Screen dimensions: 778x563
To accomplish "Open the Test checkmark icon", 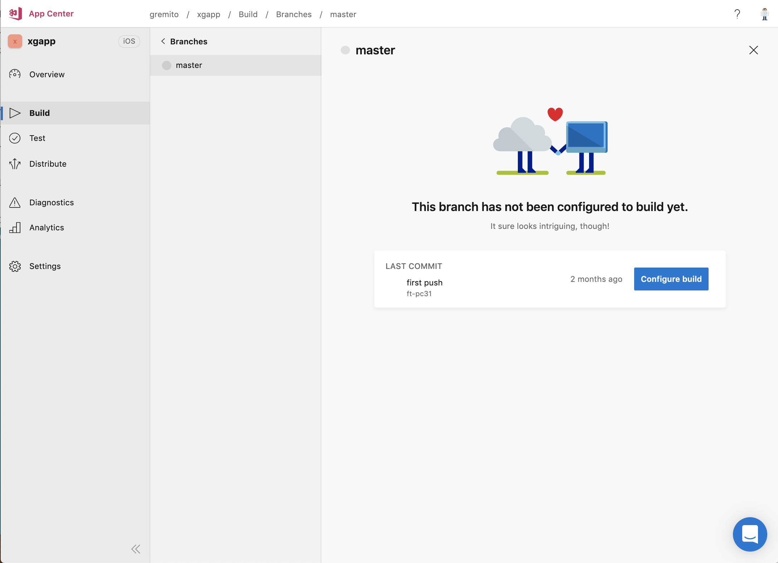I will (x=15, y=138).
